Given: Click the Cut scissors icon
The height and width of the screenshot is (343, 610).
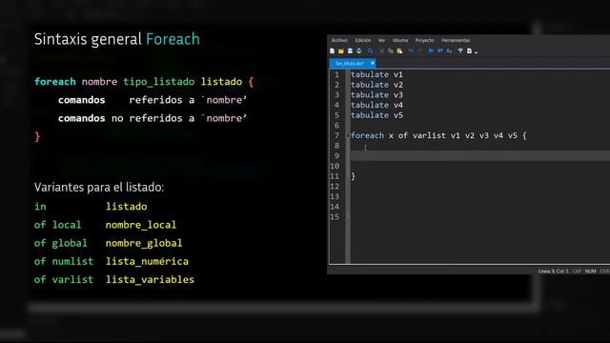Looking at the screenshot, I should coord(381,50).
